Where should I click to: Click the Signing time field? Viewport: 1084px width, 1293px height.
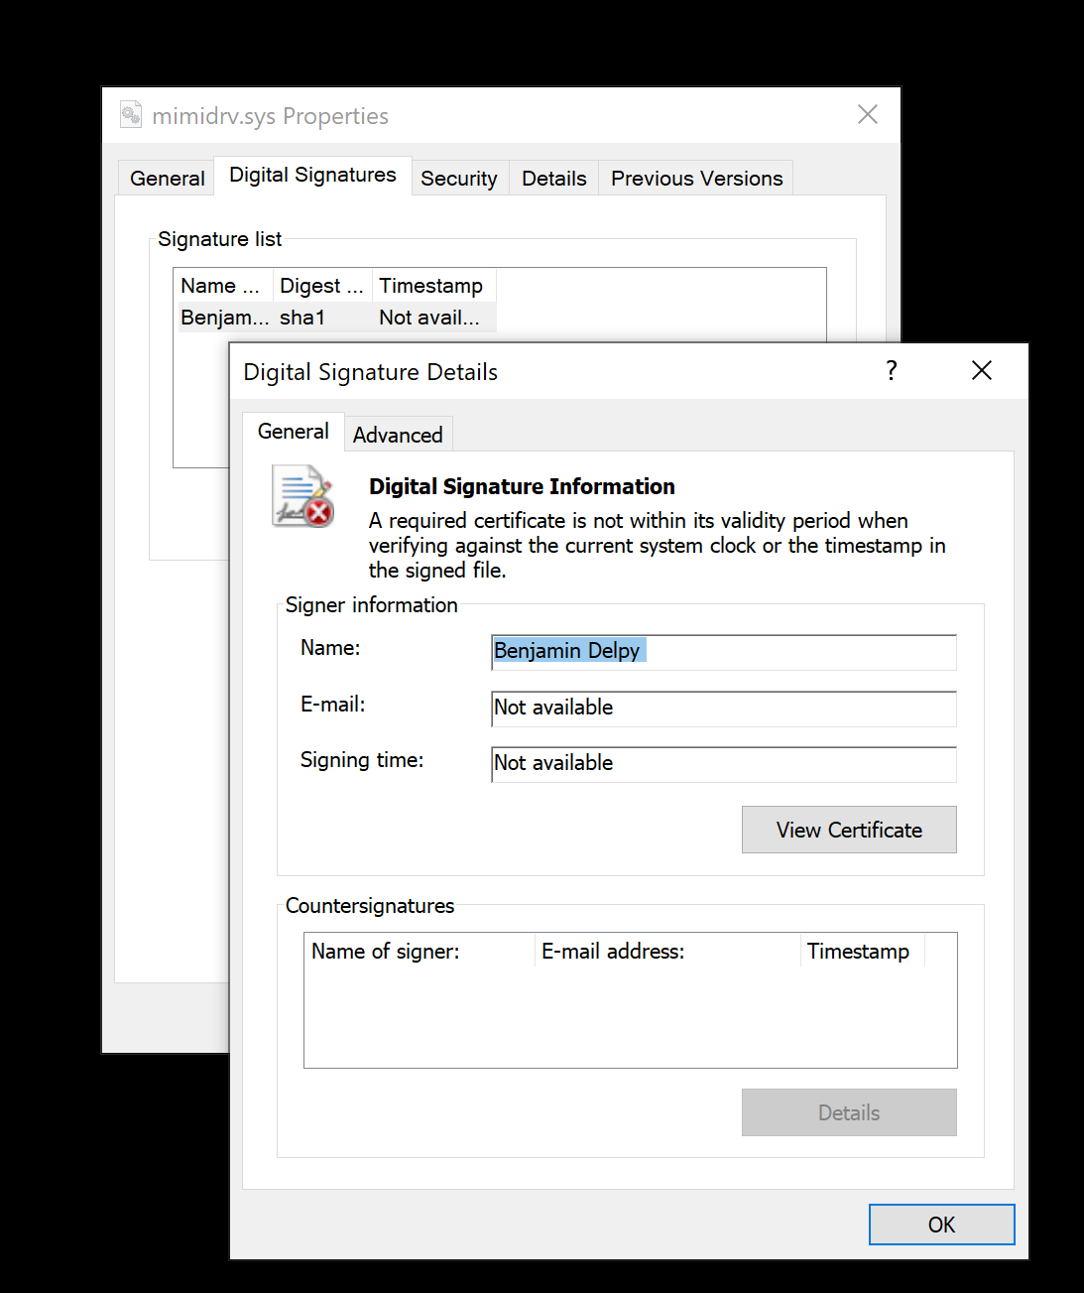point(723,763)
